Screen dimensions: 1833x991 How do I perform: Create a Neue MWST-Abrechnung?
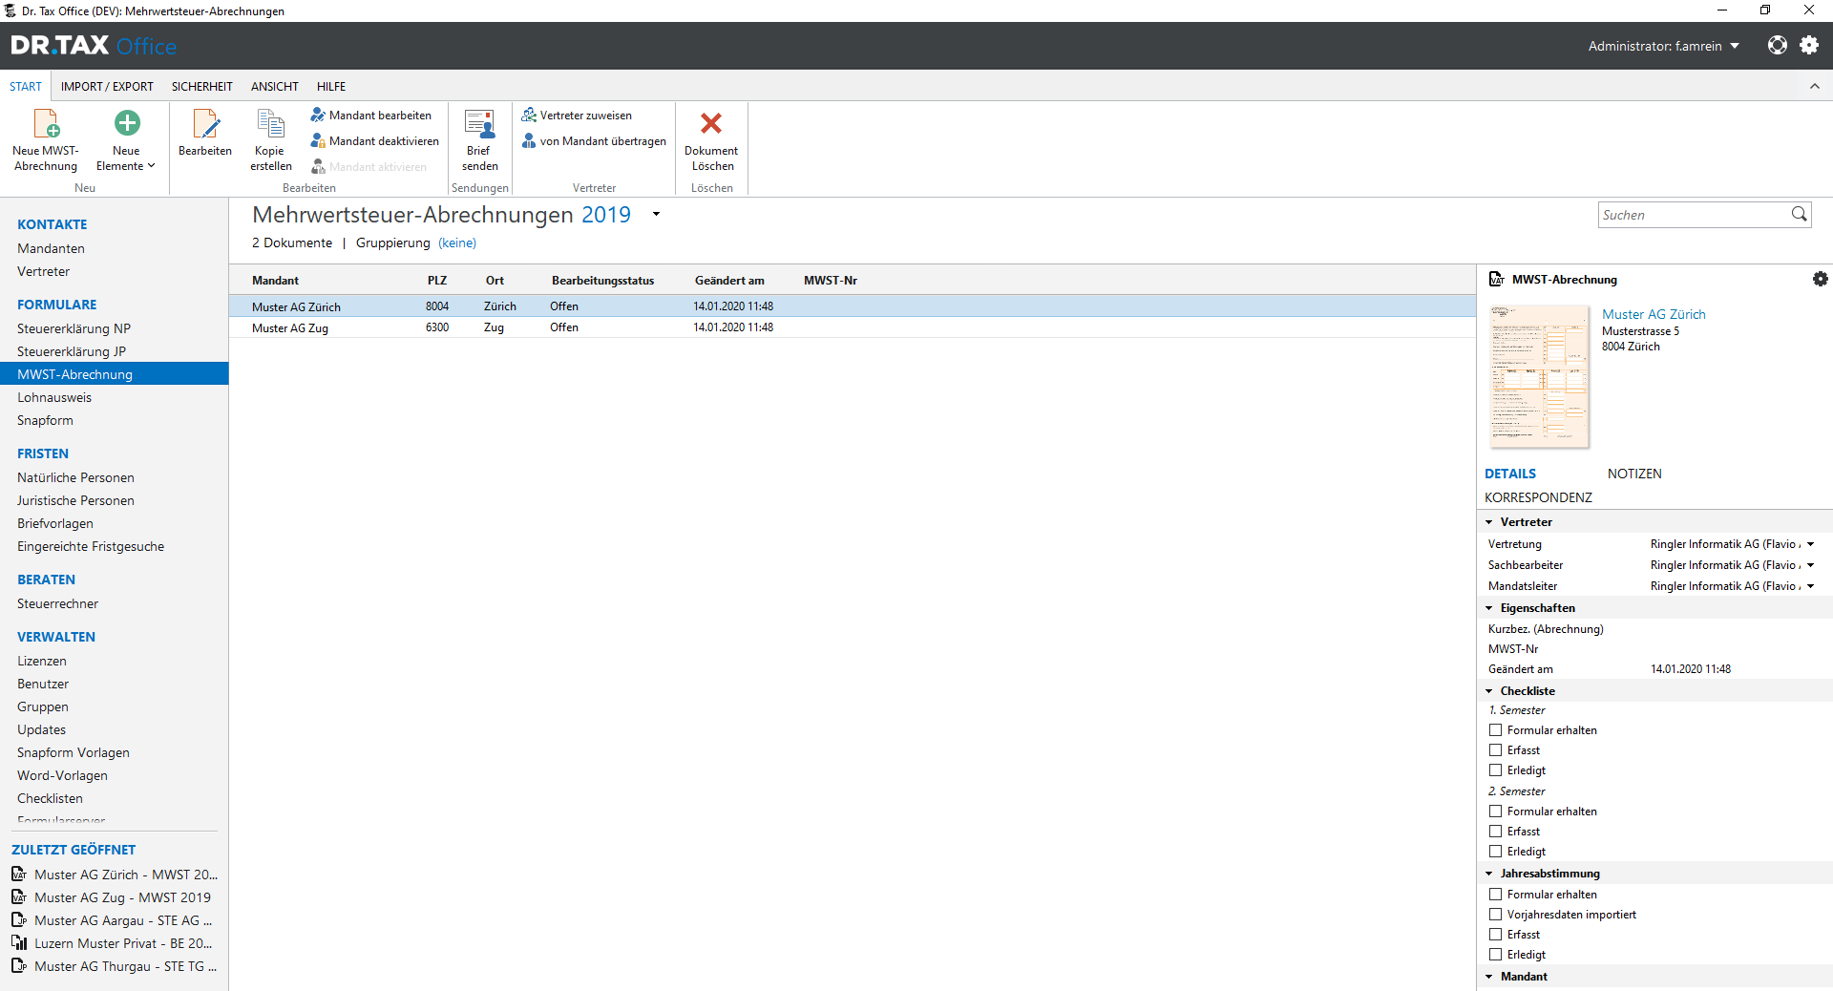(x=46, y=139)
